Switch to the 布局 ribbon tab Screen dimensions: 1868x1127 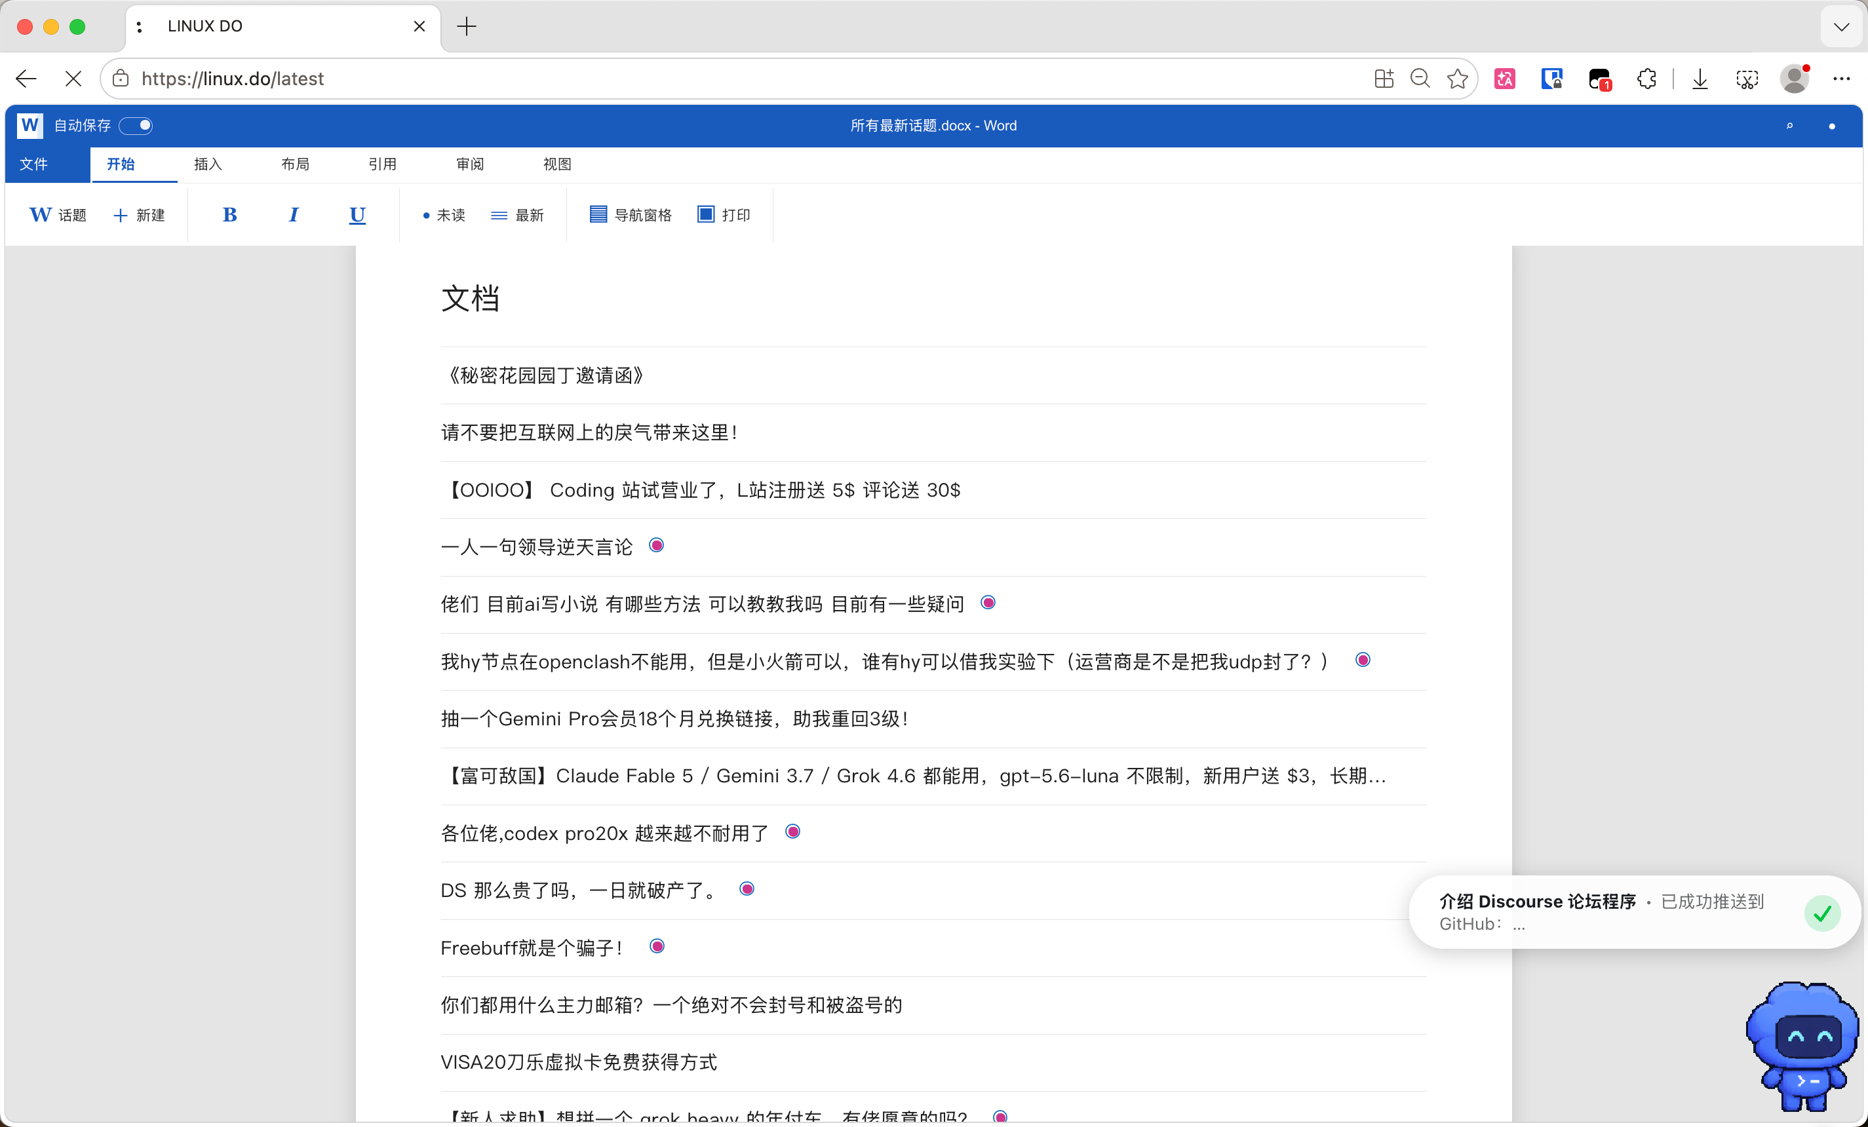point(295,164)
